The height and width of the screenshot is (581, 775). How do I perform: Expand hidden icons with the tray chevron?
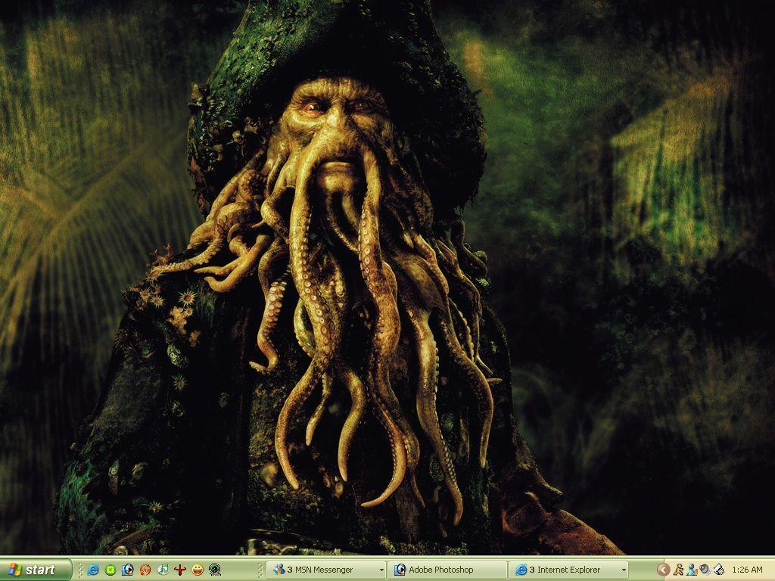[x=663, y=570]
